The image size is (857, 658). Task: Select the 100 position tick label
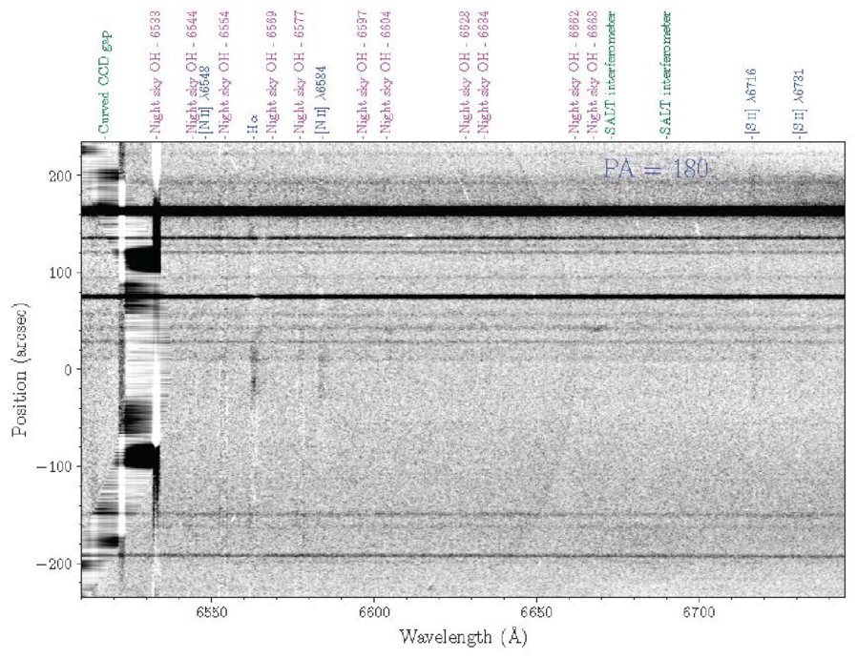pos(60,273)
